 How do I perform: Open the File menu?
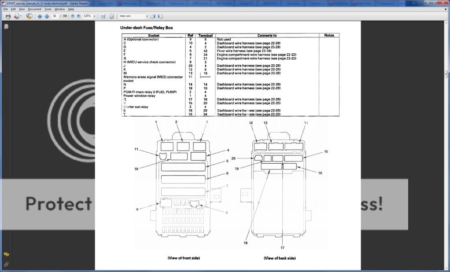click(x=5, y=9)
